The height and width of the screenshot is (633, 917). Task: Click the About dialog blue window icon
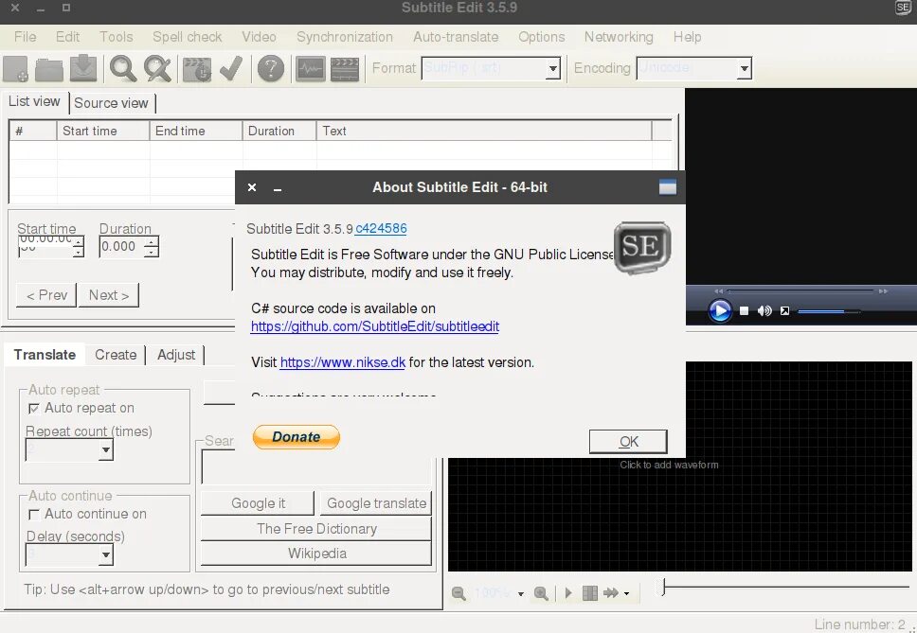(667, 186)
